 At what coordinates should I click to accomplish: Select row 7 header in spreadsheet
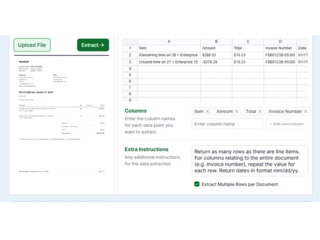click(x=130, y=88)
